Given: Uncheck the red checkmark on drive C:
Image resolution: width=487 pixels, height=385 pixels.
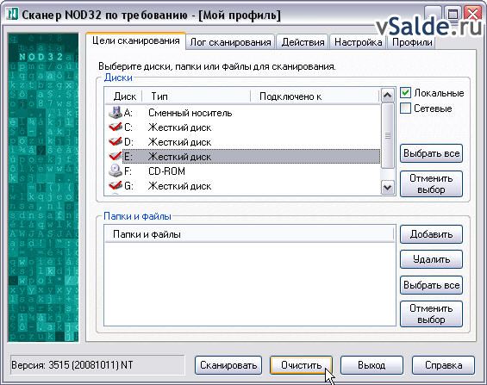Looking at the screenshot, I should 116,127.
